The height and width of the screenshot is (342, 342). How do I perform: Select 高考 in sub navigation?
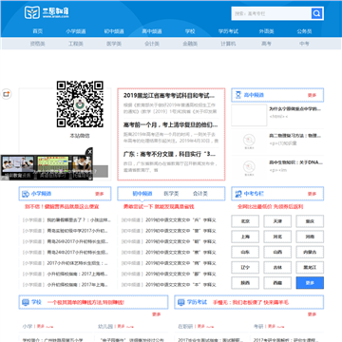click(266, 44)
